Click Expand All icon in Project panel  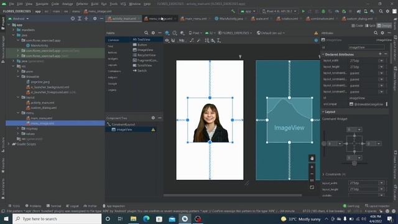80,19
